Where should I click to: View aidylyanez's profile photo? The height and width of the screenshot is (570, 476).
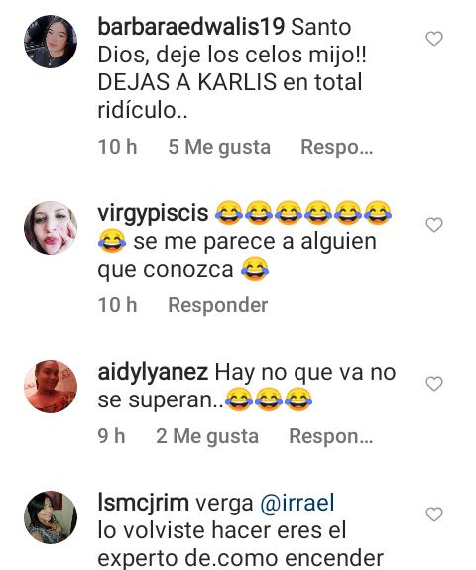point(51,386)
